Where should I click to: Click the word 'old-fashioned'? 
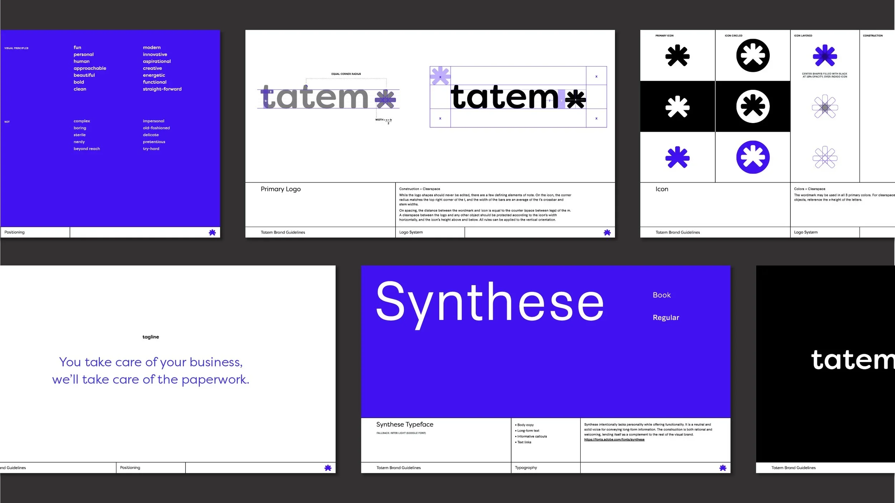point(156,128)
